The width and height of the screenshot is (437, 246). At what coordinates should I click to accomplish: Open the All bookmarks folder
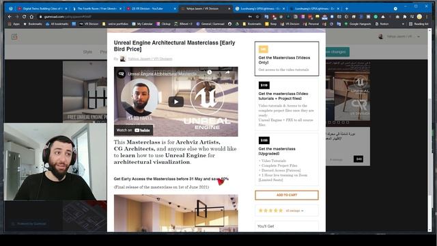[x=57, y=24]
